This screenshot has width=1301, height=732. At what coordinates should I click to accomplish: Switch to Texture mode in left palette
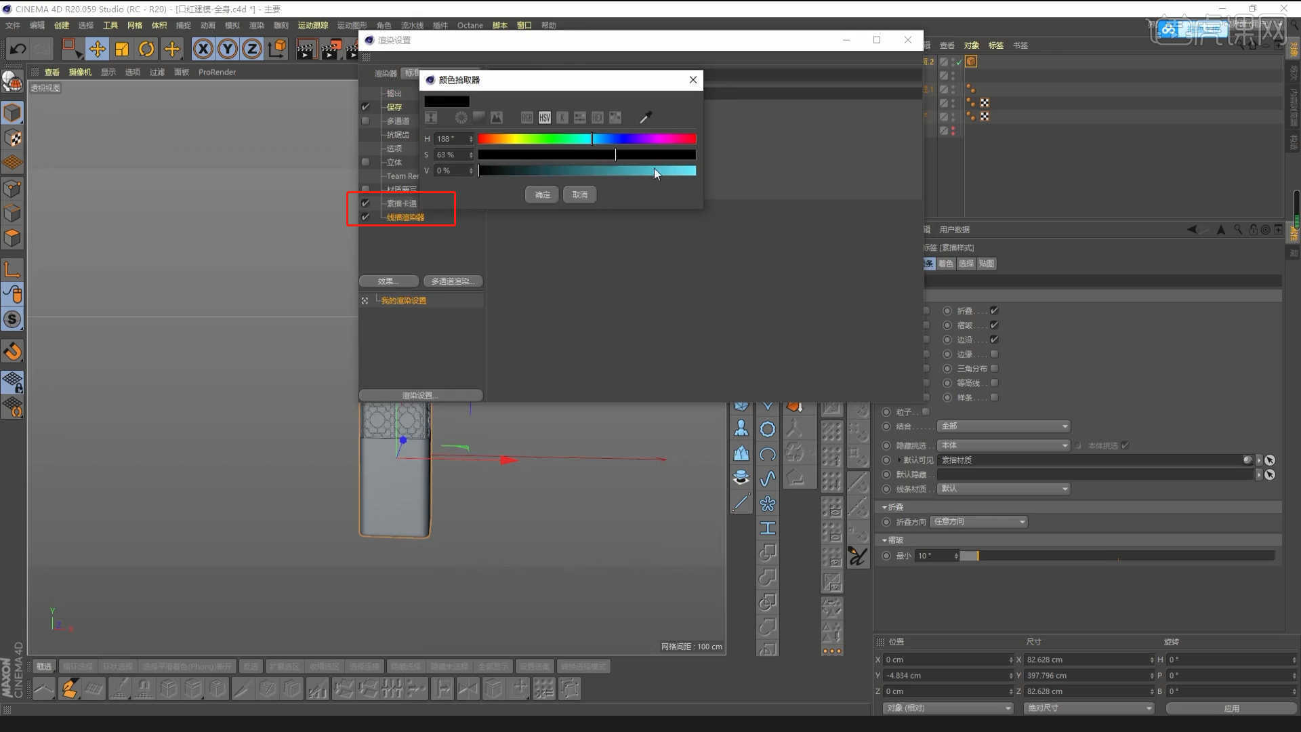coord(12,138)
